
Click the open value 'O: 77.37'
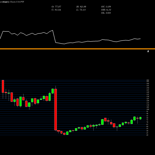tap(56, 7)
